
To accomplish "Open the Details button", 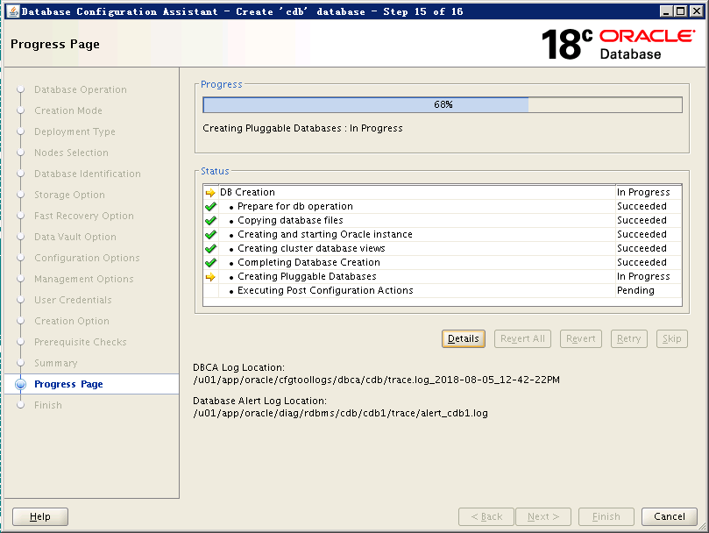I will [x=463, y=338].
